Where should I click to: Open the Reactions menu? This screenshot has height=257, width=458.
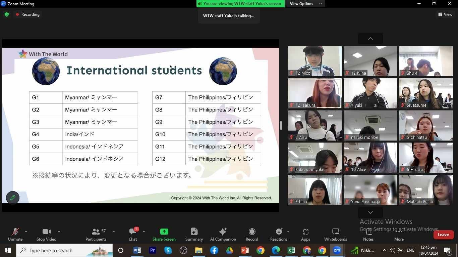click(279, 234)
